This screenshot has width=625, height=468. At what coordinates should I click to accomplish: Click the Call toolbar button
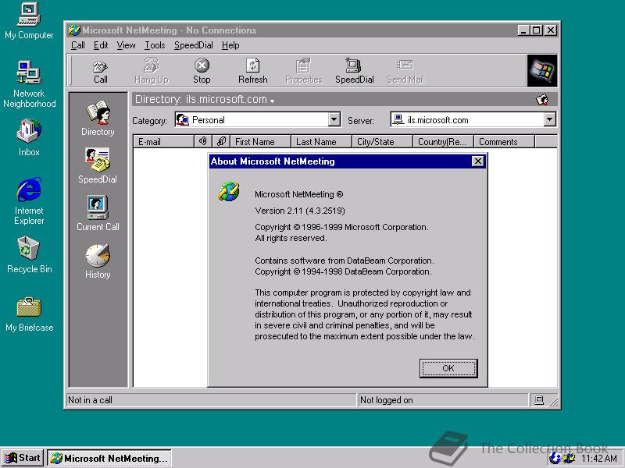point(101,72)
